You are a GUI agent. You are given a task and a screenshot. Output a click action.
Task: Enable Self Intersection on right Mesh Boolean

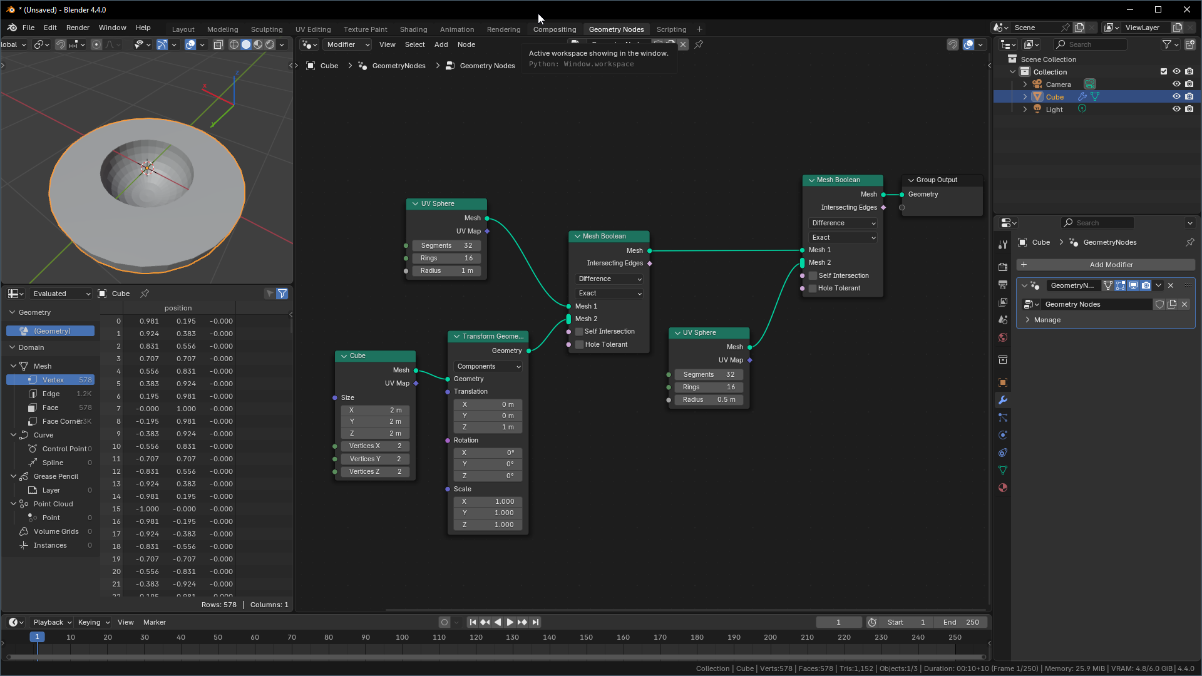813,275
